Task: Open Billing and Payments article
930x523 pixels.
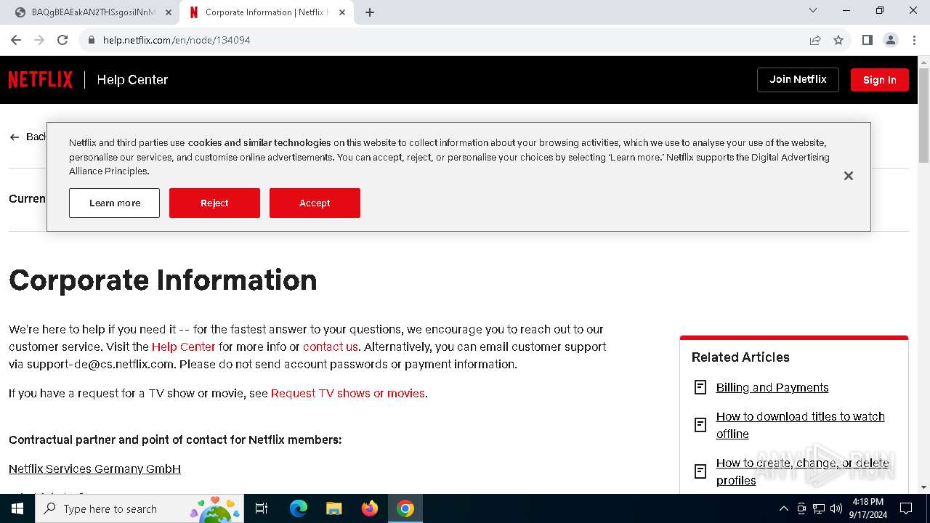Action: [772, 387]
